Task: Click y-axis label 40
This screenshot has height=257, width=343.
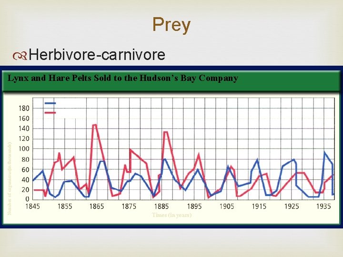Action: 26,179
